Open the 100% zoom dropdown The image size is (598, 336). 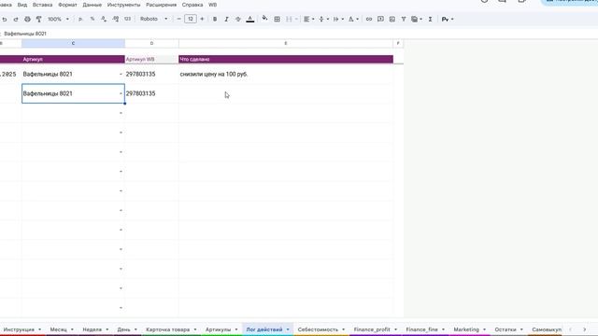pos(58,19)
